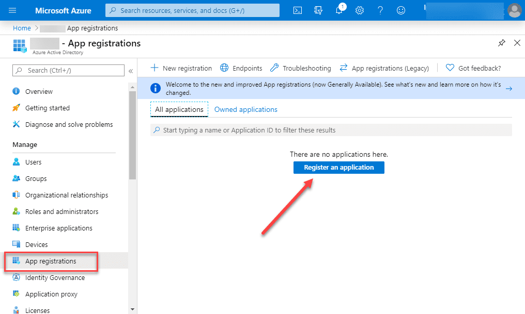Click the user account avatar
525x314 pixels.
click(x=514, y=10)
